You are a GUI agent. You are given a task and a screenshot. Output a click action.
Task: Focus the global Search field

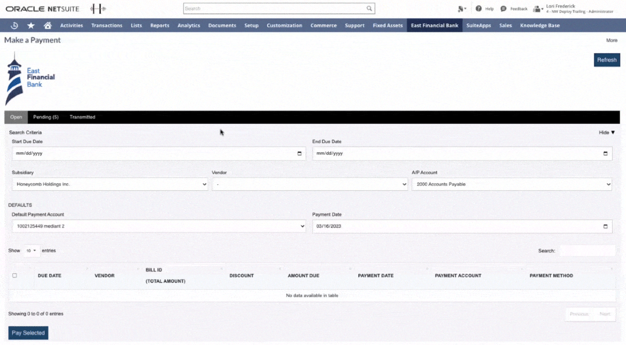pos(275,8)
